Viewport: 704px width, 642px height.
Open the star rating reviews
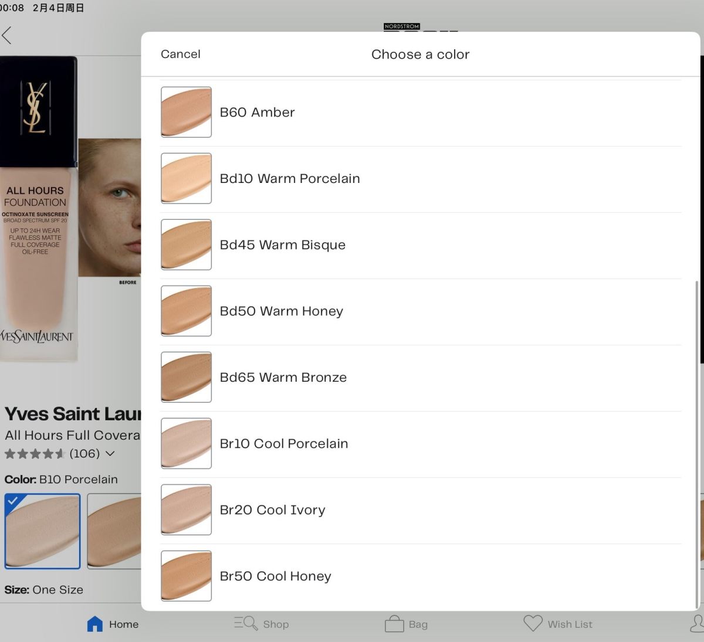point(35,454)
